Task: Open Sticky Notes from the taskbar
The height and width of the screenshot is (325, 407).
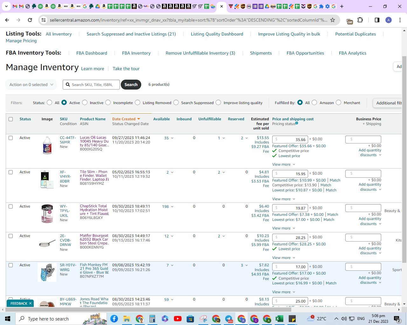Action: pyautogui.click(x=292, y=319)
